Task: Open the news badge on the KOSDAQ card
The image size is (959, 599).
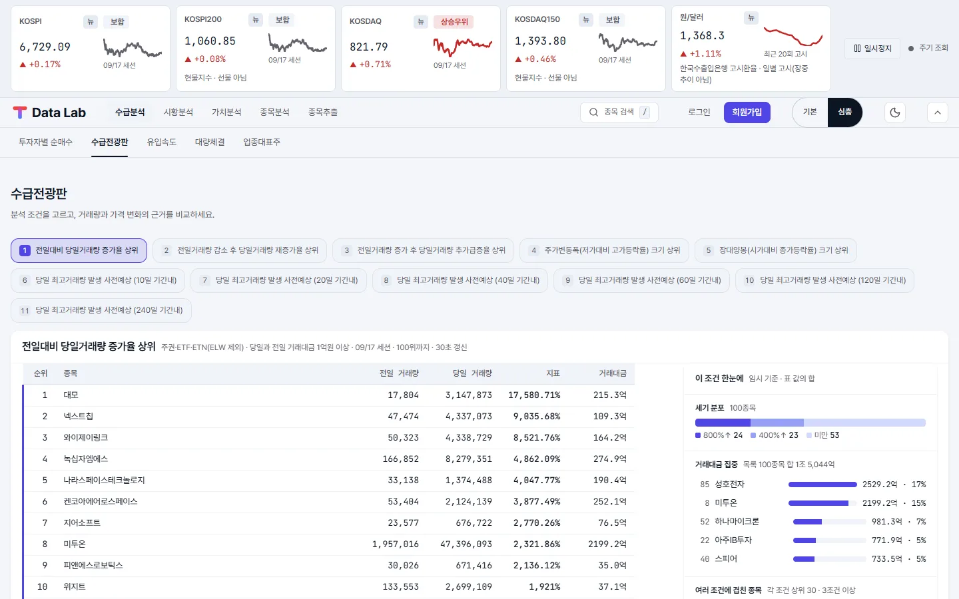Action: 421,22
